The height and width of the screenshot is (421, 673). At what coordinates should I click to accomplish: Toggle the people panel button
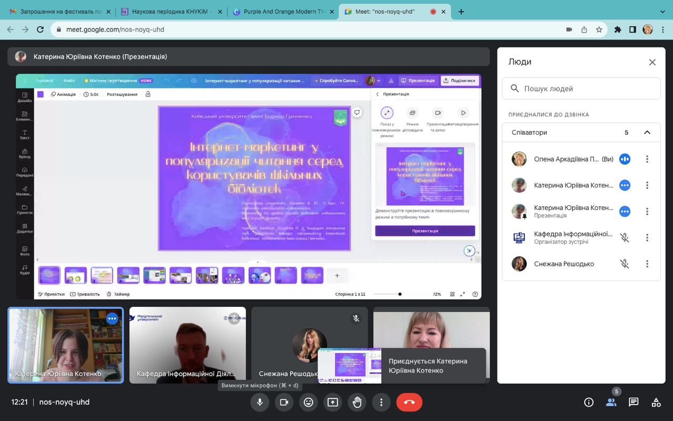pos(611,402)
